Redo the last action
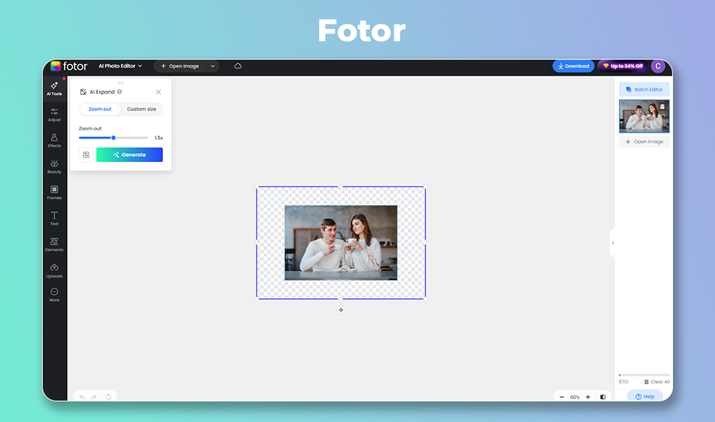Screen dimensions: 715x422 (x=94, y=397)
